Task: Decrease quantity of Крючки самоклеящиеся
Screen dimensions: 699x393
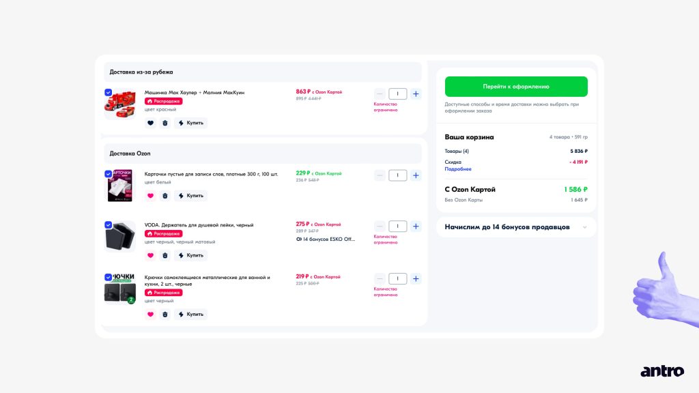Action: point(380,278)
